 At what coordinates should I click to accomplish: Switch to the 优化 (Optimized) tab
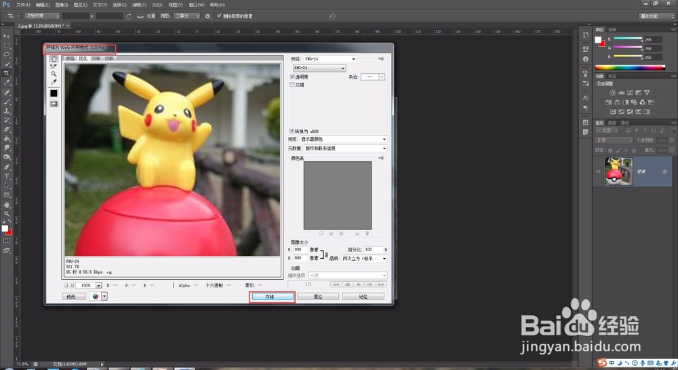pyautogui.click(x=83, y=58)
